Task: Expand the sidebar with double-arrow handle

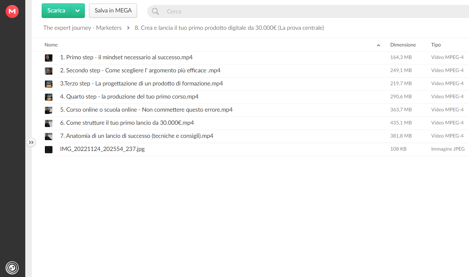Action: click(31, 142)
